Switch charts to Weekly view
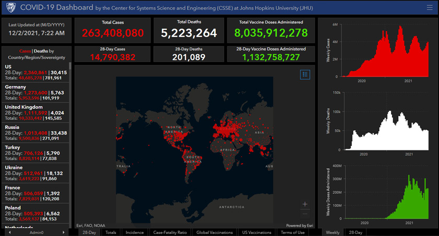This screenshot has height=236, width=439. [x=332, y=232]
